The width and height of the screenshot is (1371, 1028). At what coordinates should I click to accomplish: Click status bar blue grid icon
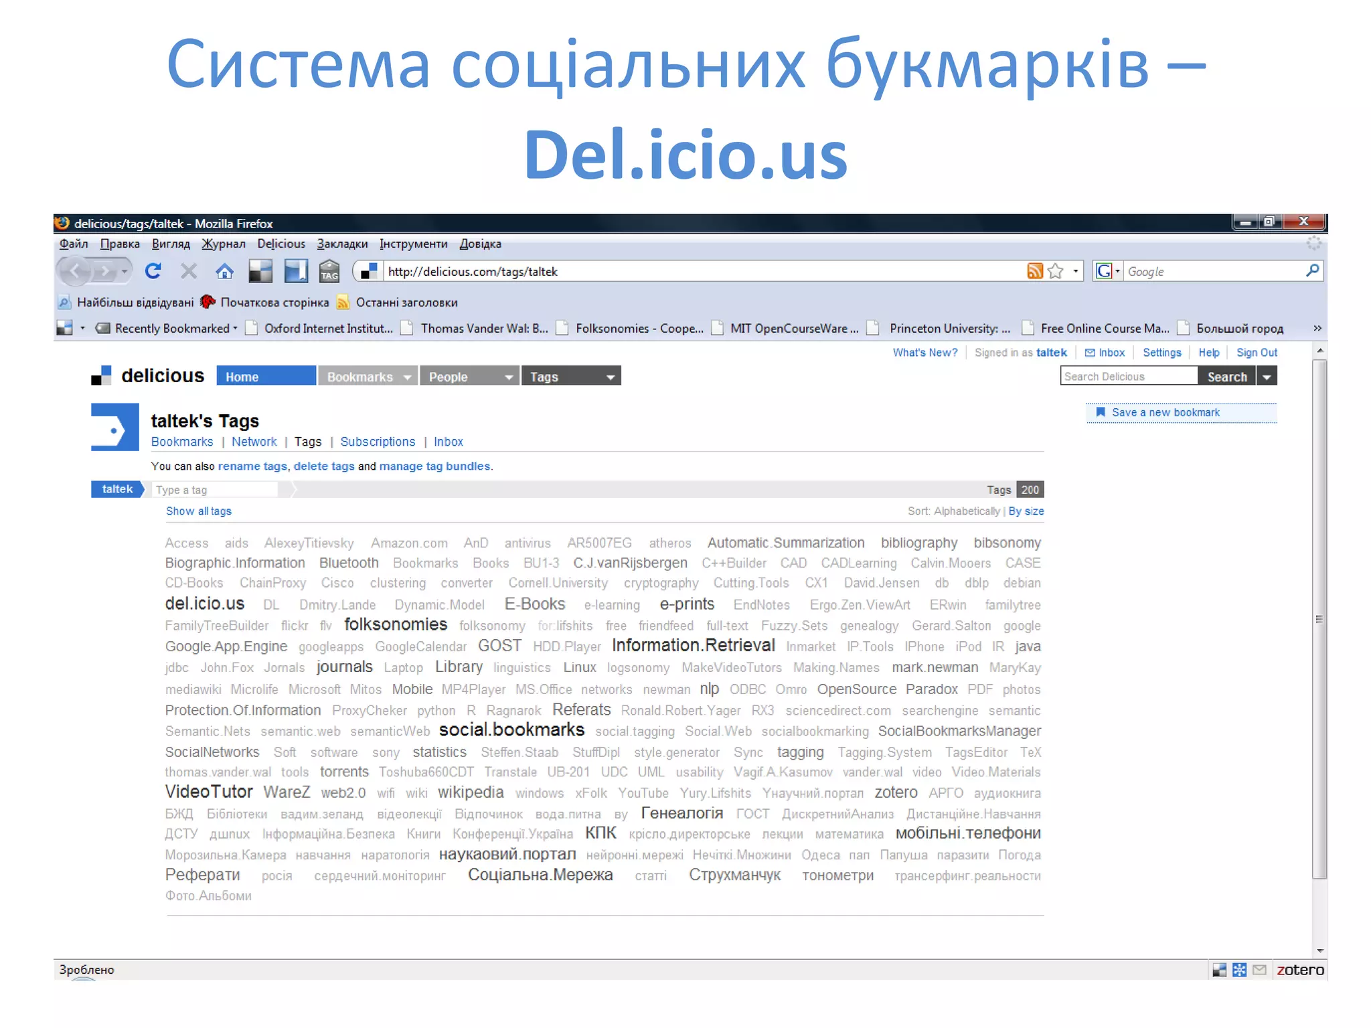coord(1239,970)
